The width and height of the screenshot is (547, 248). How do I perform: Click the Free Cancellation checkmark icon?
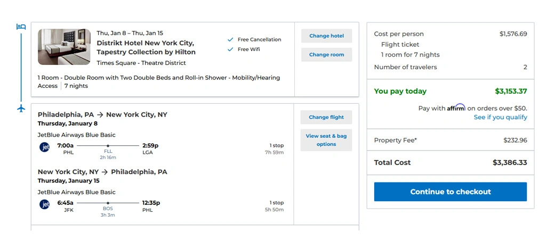[230, 39]
